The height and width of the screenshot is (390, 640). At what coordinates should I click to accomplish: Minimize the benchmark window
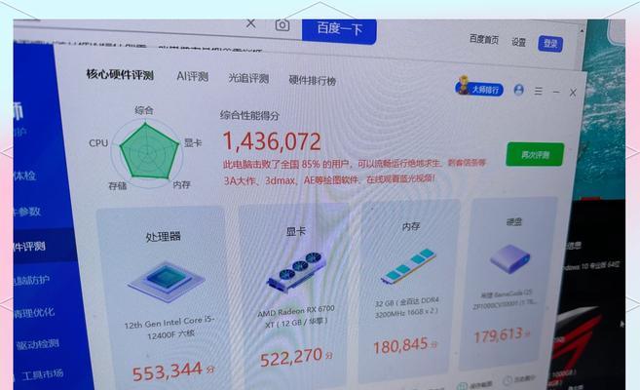point(556,93)
